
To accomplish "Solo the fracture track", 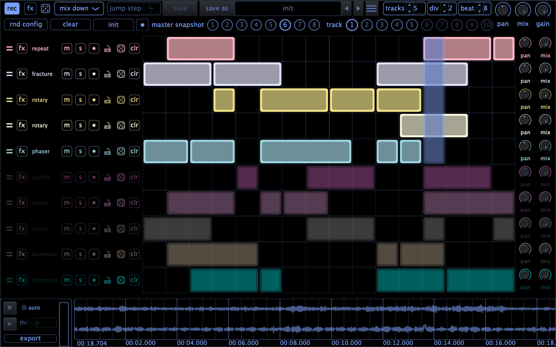I will tap(80, 74).
